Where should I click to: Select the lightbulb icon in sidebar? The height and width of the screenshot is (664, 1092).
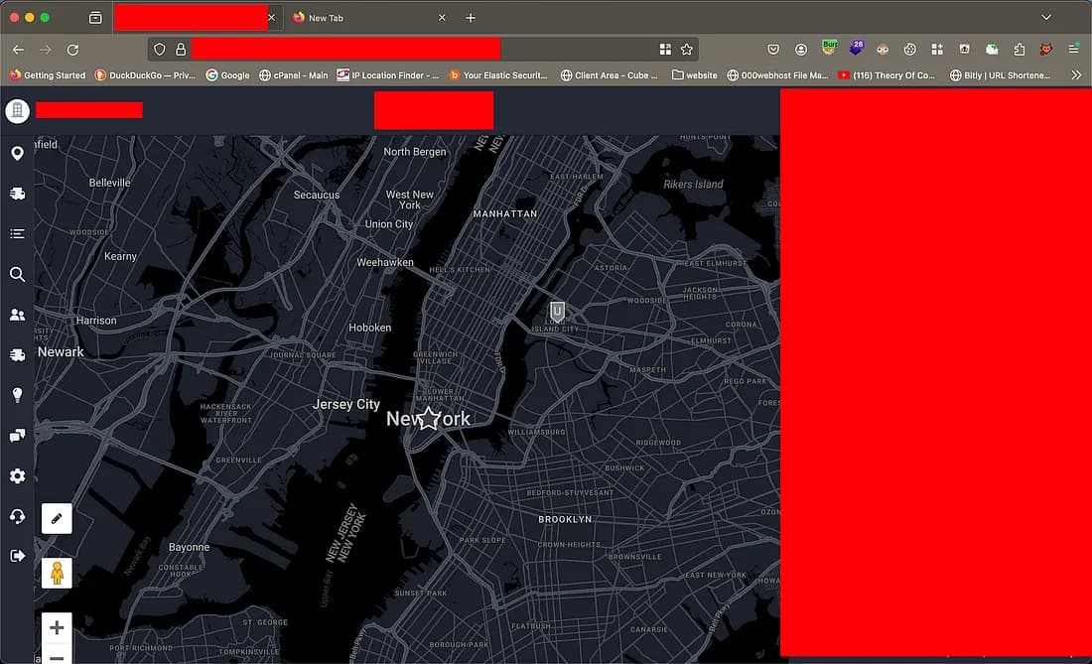coord(17,395)
